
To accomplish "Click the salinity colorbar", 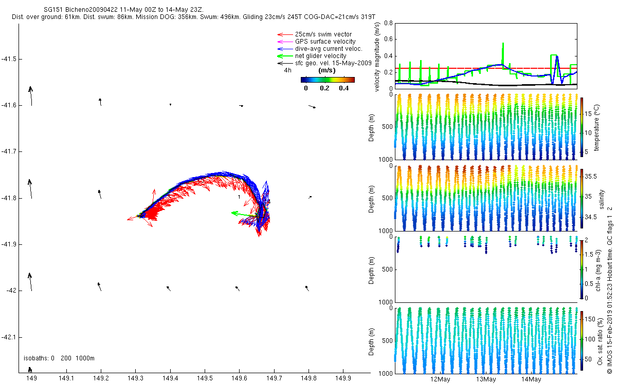I will pyautogui.click(x=582, y=198).
